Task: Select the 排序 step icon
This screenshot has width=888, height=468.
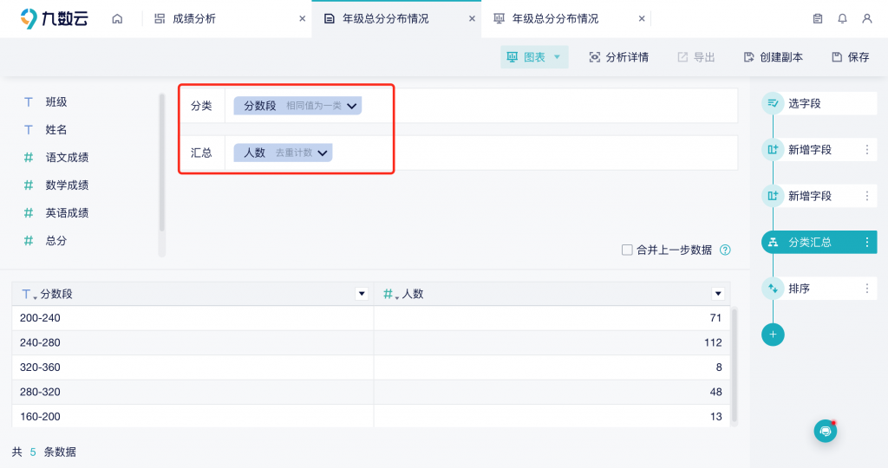Action: click(773, 289)
